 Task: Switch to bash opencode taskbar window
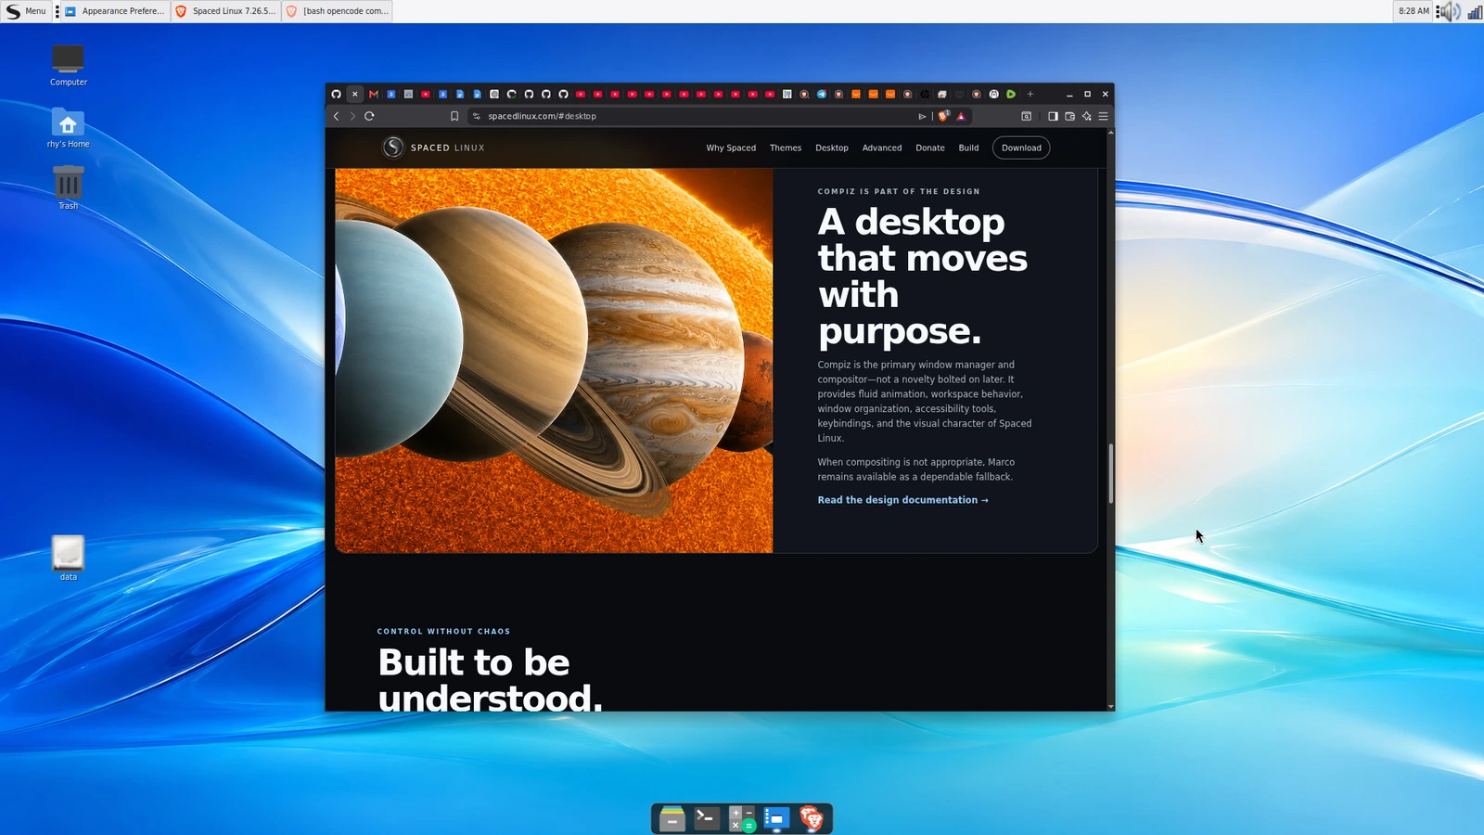pos(337,11)
